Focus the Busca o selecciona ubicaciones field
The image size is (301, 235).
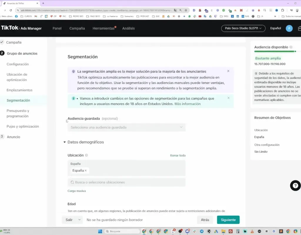pos(126,182)
